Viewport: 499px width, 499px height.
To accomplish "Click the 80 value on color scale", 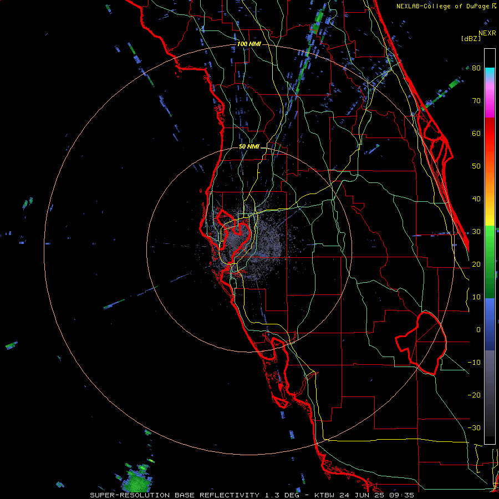I will pyautogui.click(x=476, y=68).
